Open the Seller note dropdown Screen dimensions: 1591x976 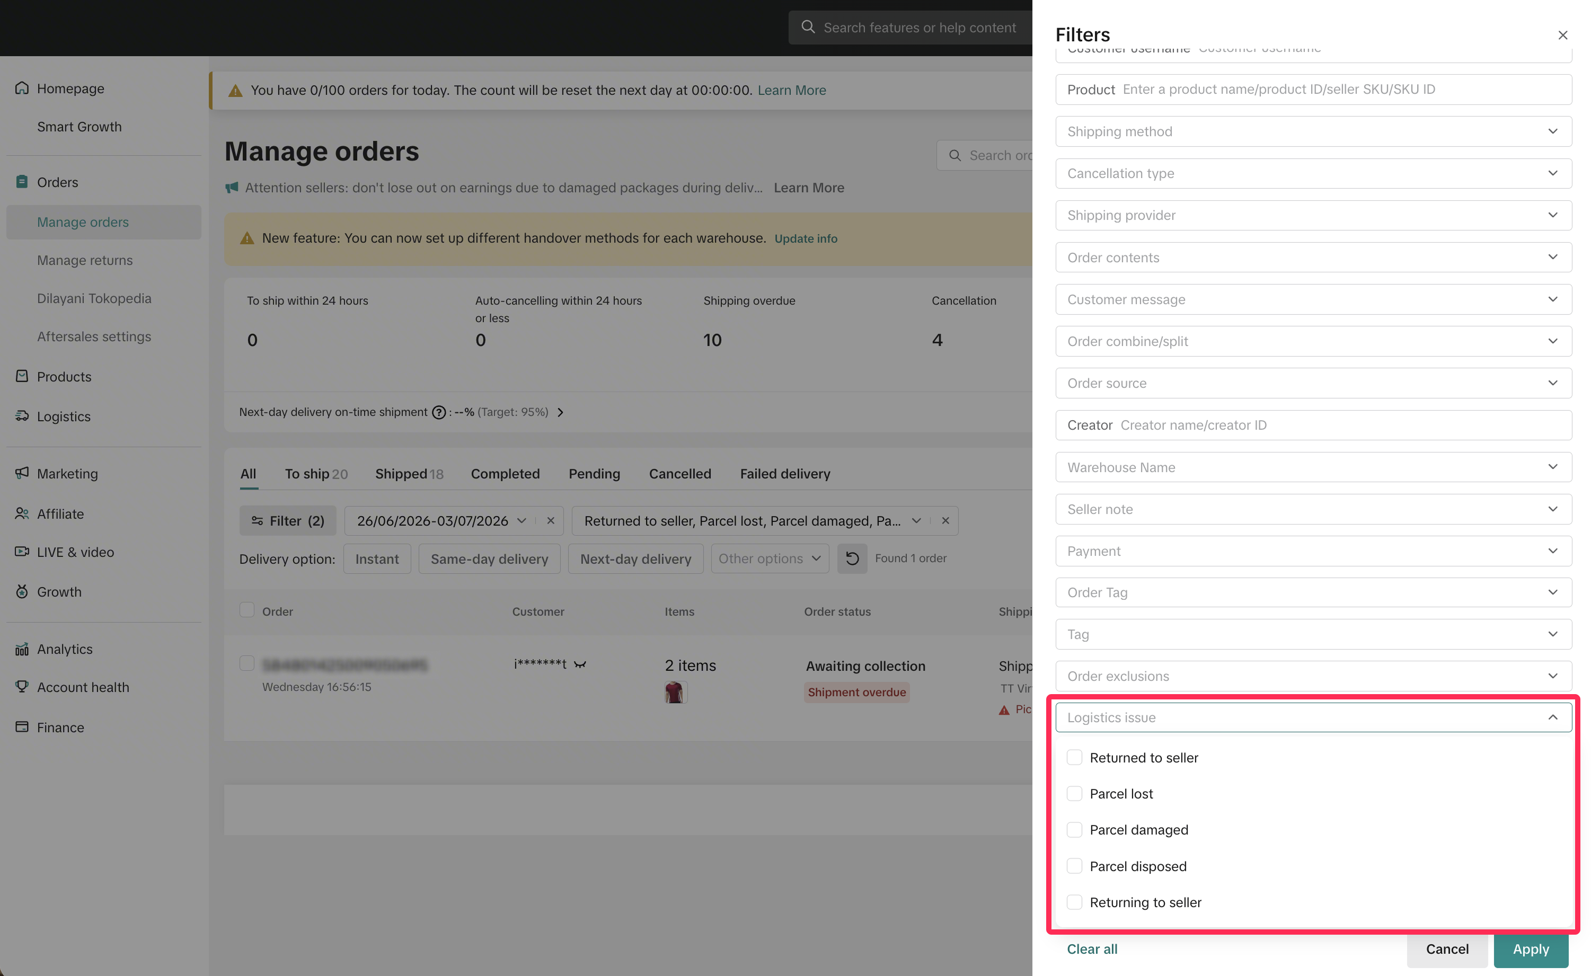point(1313,509)
